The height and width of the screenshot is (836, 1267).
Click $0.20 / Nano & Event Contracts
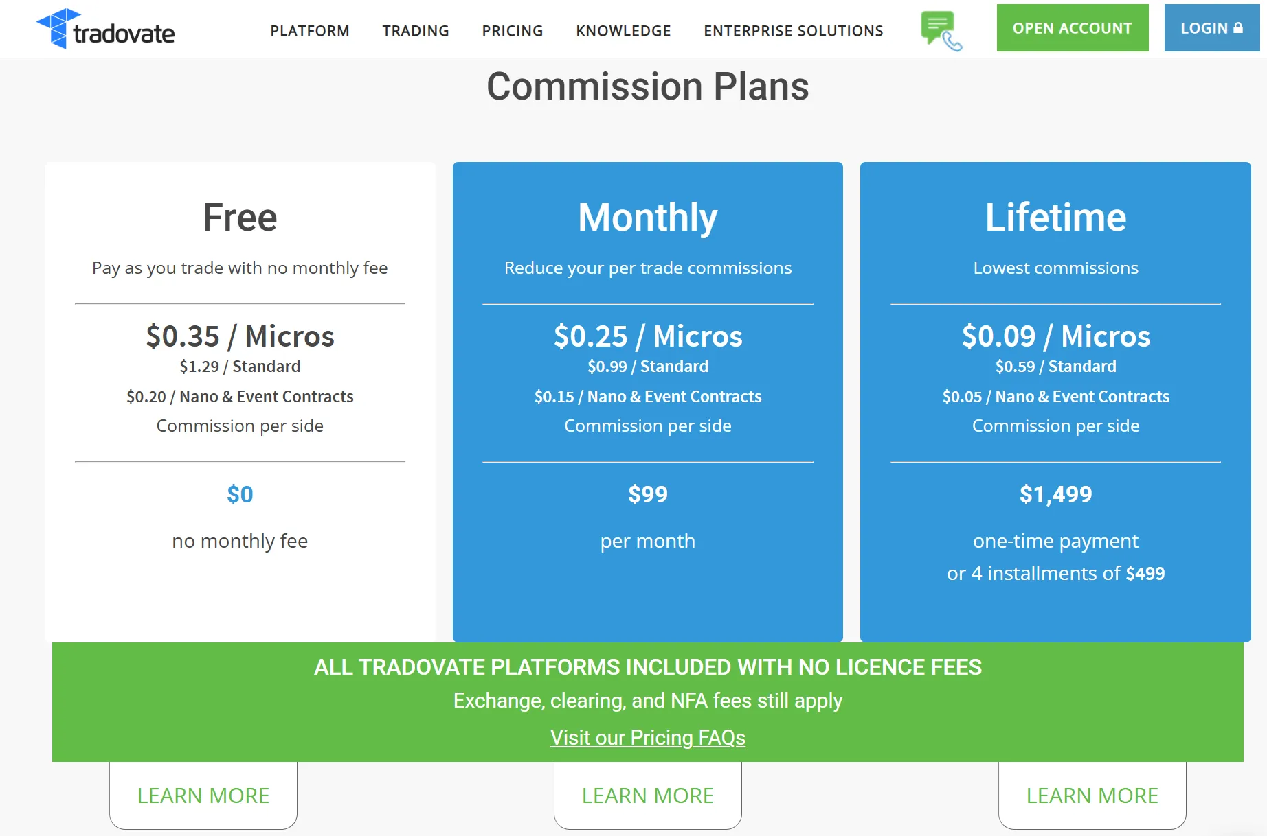tap(240, 397)
